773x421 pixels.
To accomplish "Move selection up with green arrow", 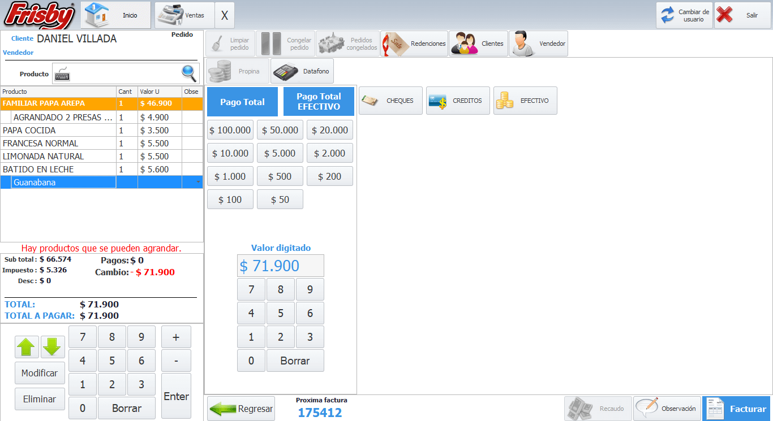I will click(27, 347).
